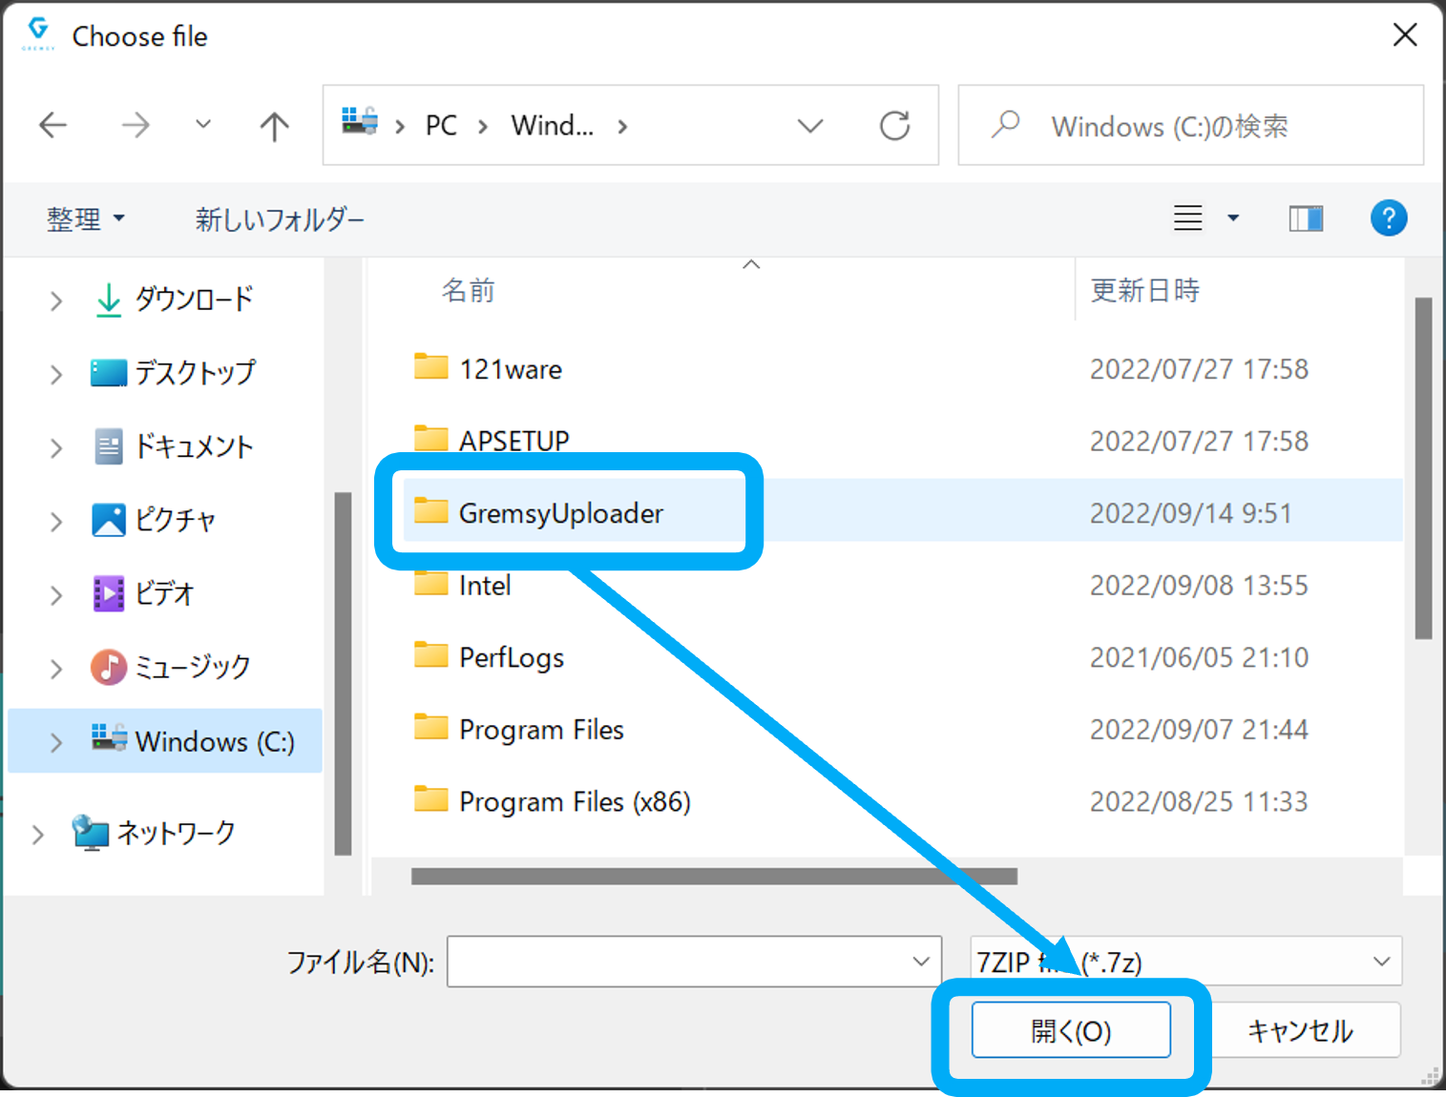
Task: Click PerfLogs folder icon
Action: coord(430,655)
